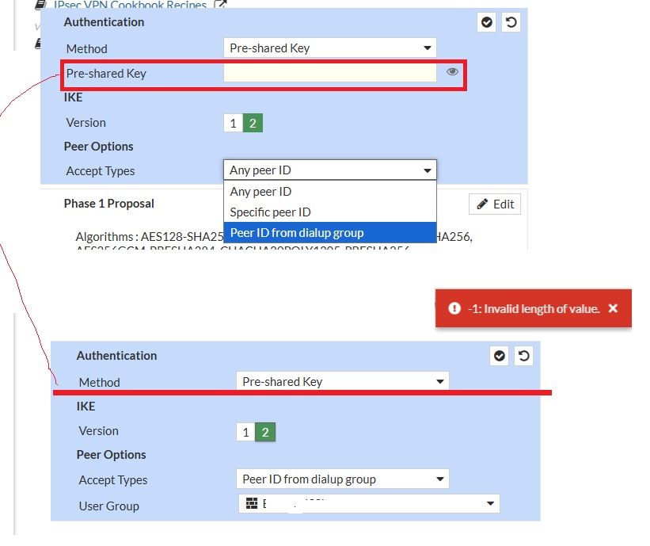Show the pre-shared key with eye icon
This screenshot has height=546, width=650.
452,72
